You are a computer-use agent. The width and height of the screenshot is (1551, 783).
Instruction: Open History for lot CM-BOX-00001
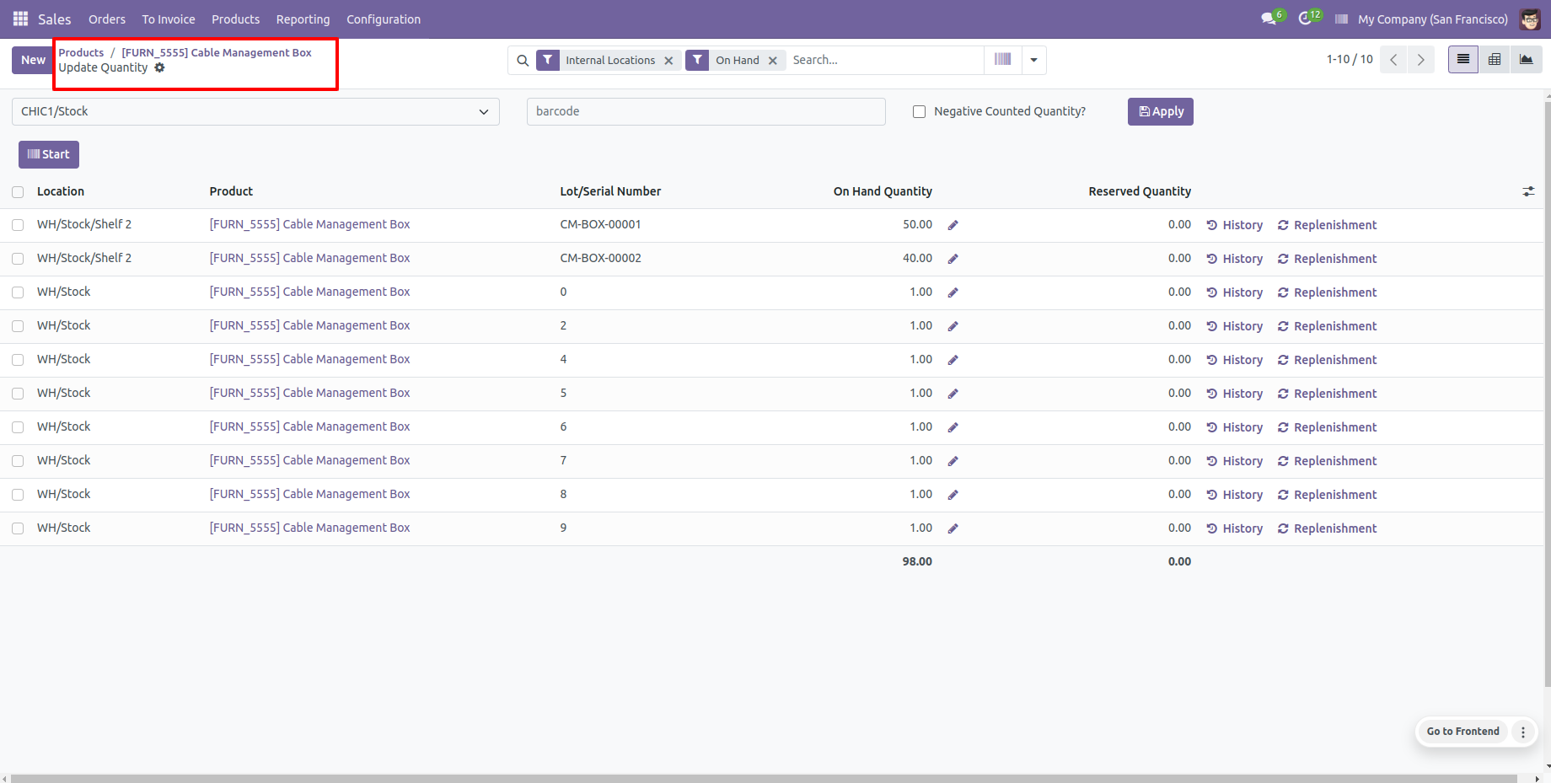click(x=1235, y=225)
